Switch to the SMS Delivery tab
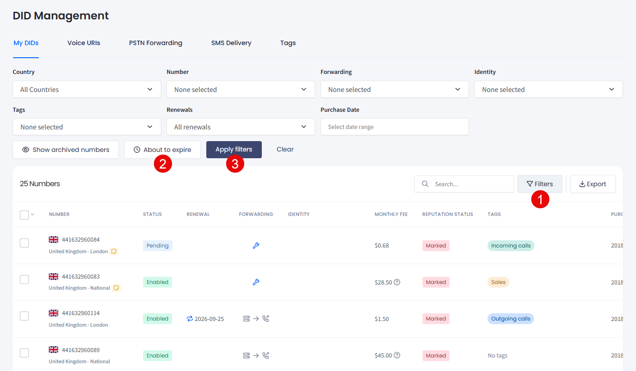The image size is (636, 371). click(x=231, y=43)
